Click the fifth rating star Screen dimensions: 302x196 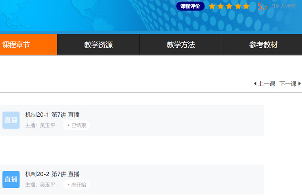[246, 6]
